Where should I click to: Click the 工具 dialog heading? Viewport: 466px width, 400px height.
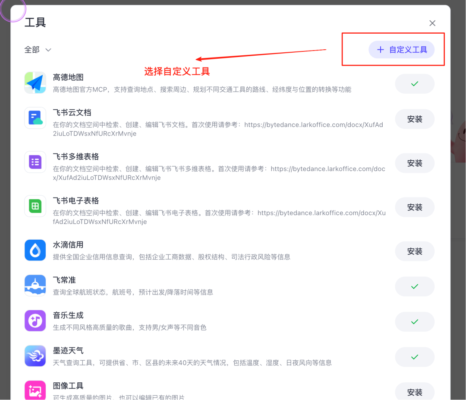[x=35, y=22]
